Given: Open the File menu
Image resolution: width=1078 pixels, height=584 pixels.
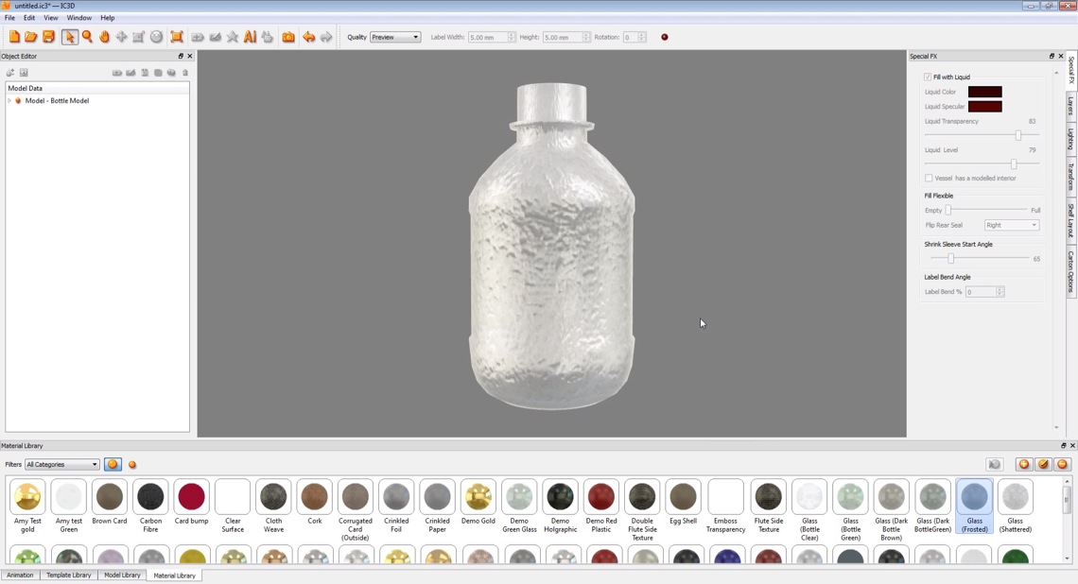Looking at the screenshot, I should pyautogui.click(x=9, y=18).
